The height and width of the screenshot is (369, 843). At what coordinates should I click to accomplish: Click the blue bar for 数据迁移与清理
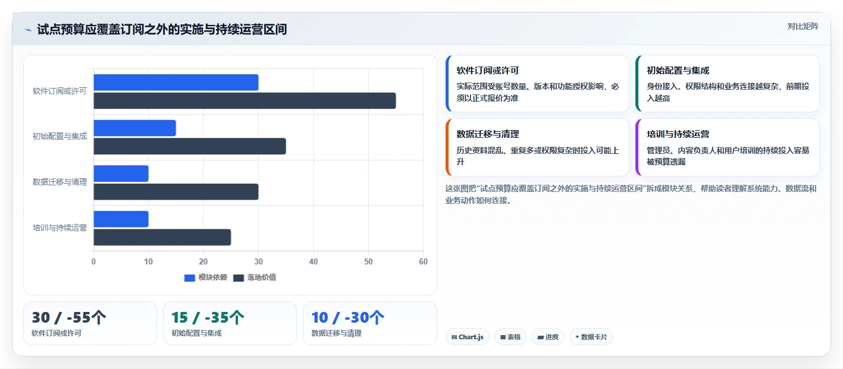(x=121, y=174)
